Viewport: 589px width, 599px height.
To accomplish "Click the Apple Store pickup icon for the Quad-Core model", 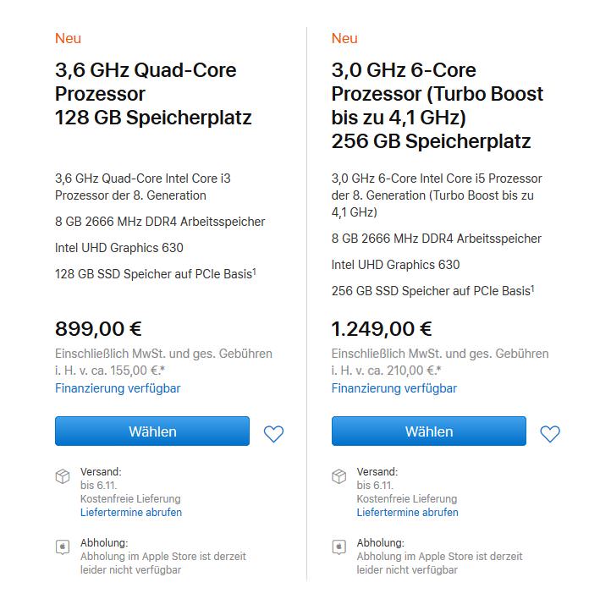I will (63, 547).
